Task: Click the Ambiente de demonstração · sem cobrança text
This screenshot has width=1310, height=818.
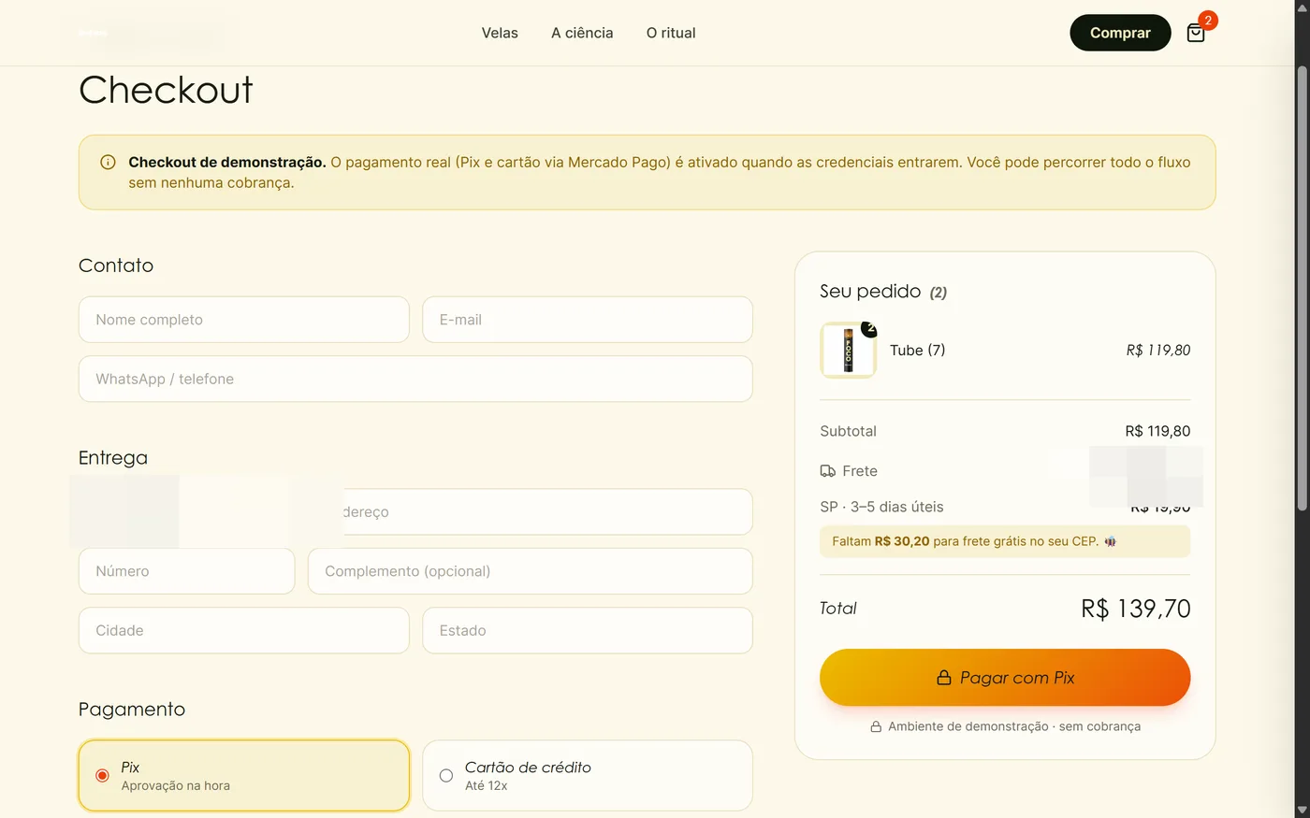Action: (x=1014, y=726)
